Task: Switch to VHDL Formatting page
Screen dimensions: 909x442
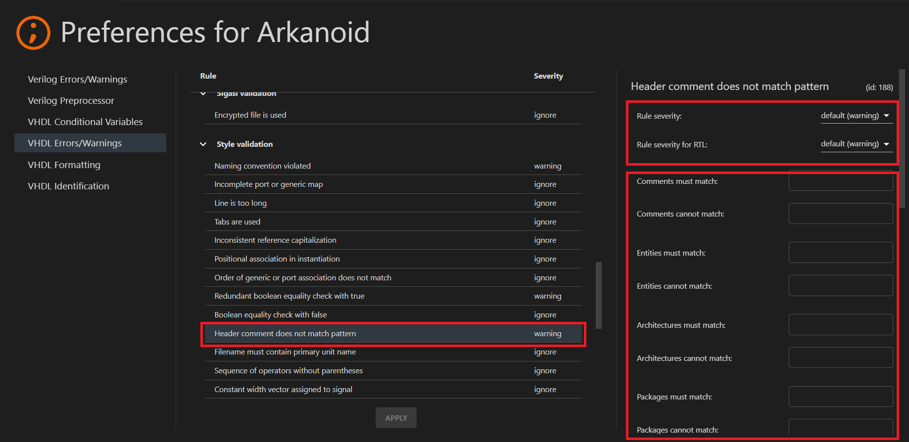Action: [x=64, y=165]
